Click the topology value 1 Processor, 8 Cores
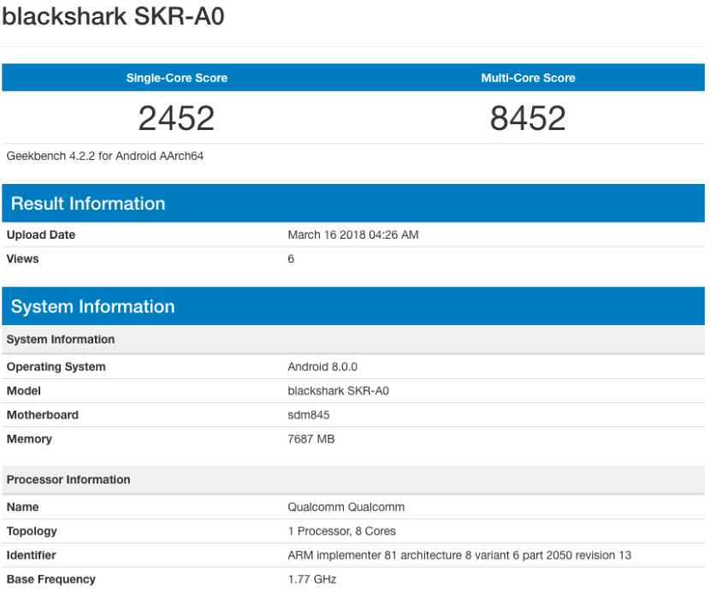 [x=341, y=531]
